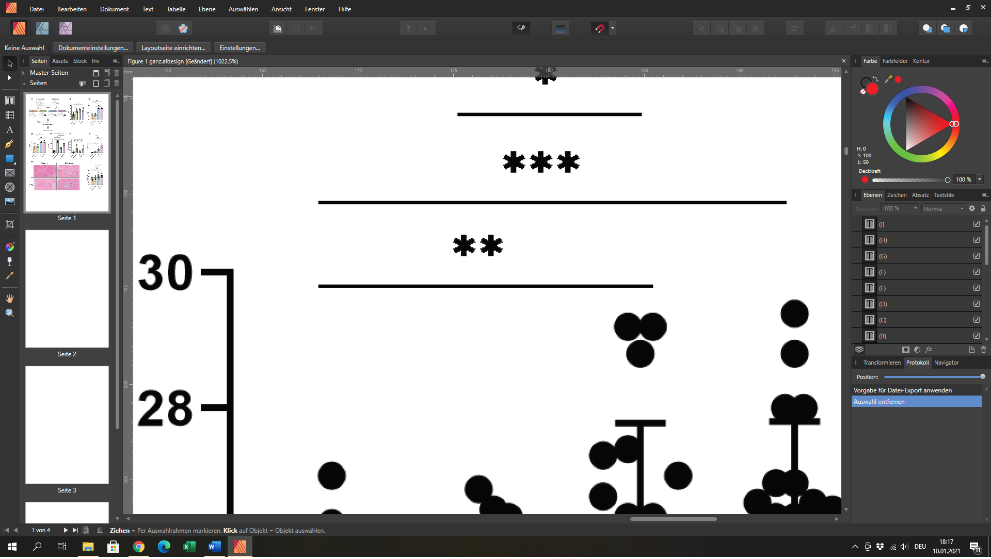Toggle visibility of layer (E)
The image size is (991, 559).
(977, 288)
